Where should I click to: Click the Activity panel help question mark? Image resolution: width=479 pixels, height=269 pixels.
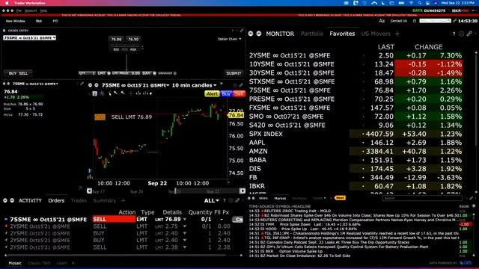225,201
